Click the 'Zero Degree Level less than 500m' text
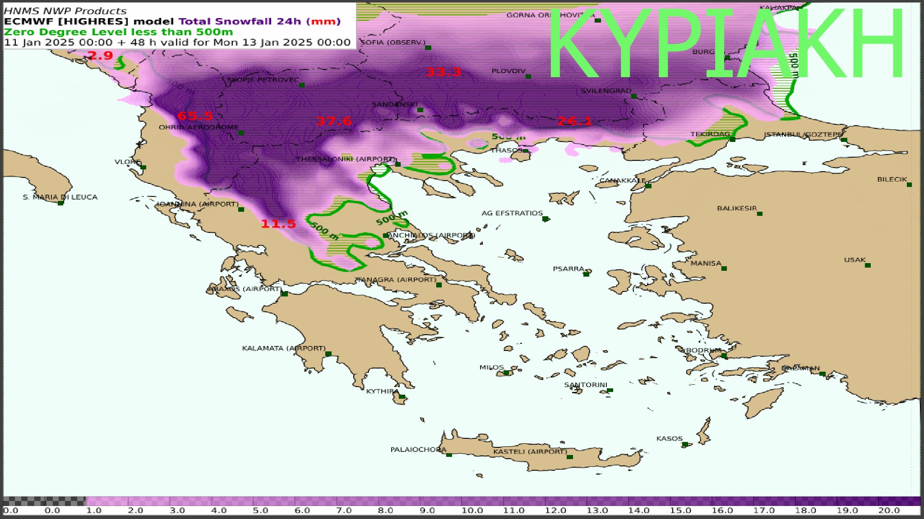Viewport: 924px width, 519px height. (x=118, y=32)
